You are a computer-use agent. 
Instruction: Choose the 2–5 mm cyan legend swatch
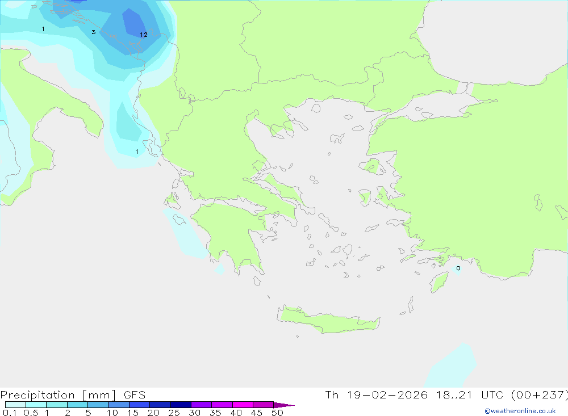[x=77, y=405]
